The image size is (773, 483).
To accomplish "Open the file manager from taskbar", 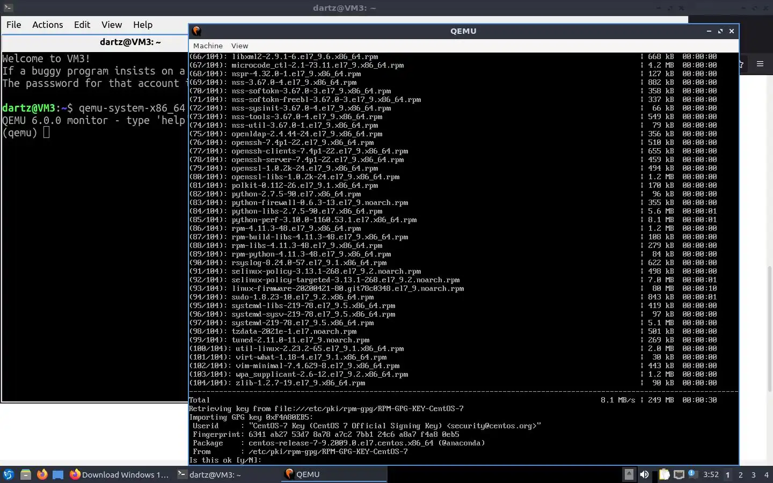I will click(25, 474).
